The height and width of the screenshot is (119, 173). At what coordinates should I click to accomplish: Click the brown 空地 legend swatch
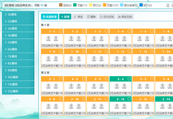(x=61, y=5)
